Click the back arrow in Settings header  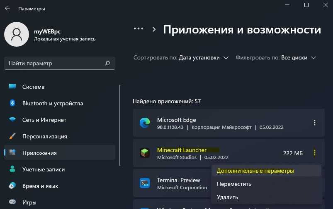pyautogui.click(x=7, y=9)
